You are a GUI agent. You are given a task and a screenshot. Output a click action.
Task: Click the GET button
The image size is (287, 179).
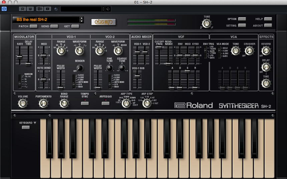75,26
